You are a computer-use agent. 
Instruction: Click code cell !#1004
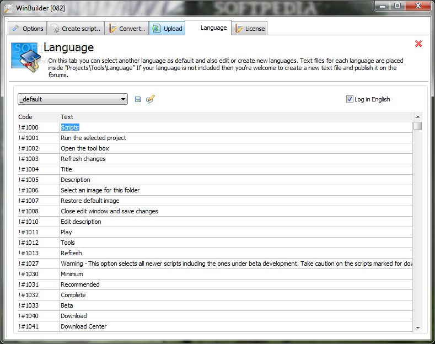pyautogui.click(x=39, y=169)
